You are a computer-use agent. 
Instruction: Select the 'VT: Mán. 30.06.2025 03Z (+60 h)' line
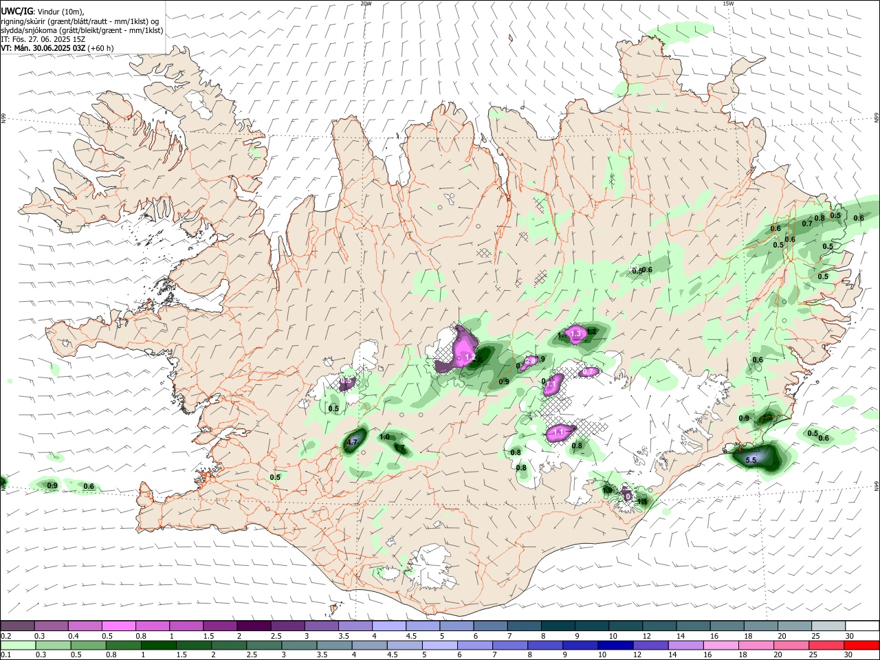[x=58, y=48]
